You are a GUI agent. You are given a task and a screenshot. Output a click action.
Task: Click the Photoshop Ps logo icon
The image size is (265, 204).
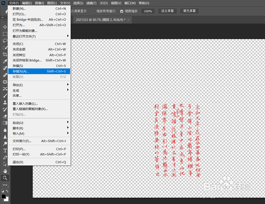[x=3, y=3]
